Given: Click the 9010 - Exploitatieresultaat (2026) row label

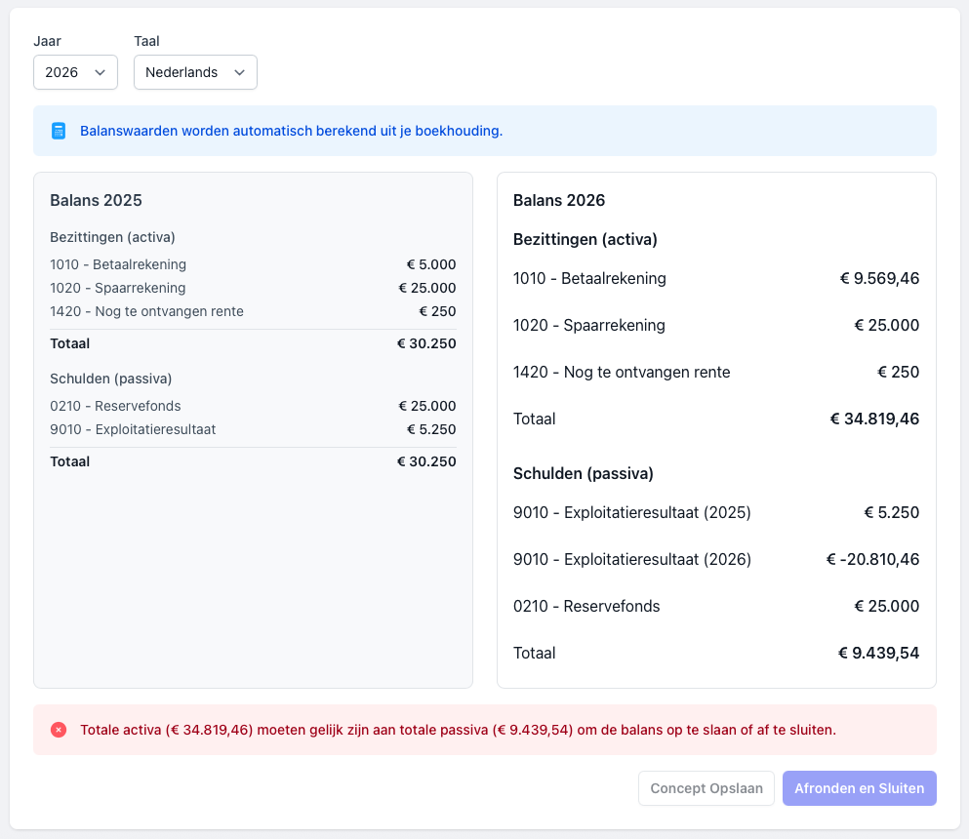Looking at the screenshot, I should tap(631, 559).
